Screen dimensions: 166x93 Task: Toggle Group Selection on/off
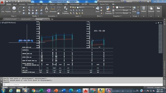click(138, 13)
